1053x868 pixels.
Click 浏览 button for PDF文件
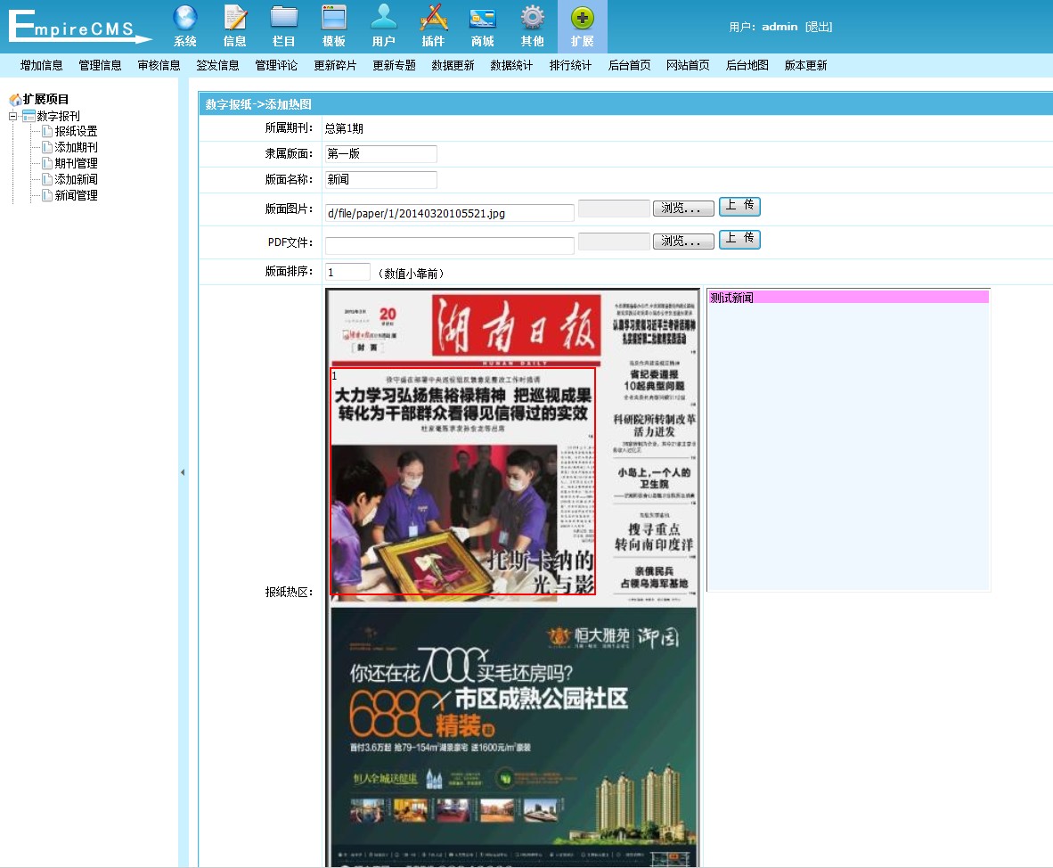tap(683, 242)
